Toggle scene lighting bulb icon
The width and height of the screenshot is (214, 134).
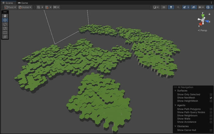[172, 7]
